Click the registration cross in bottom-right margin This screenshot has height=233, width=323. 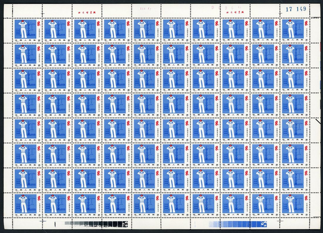tap(280, 220)
